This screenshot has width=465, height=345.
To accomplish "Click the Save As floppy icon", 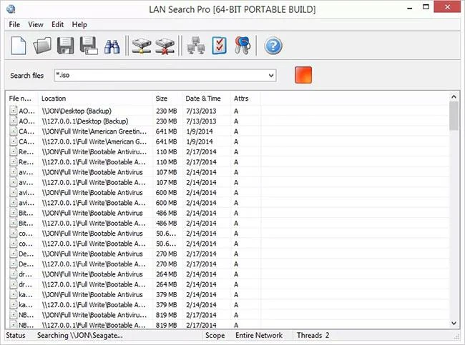I will (89, 46).
